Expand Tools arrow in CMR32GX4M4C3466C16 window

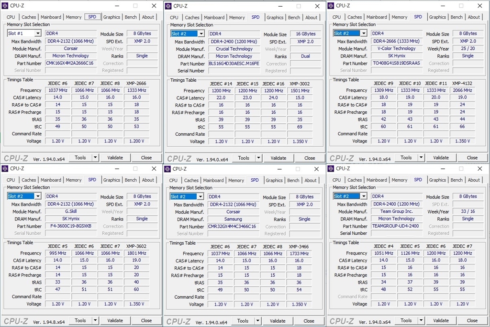point(257,321)
